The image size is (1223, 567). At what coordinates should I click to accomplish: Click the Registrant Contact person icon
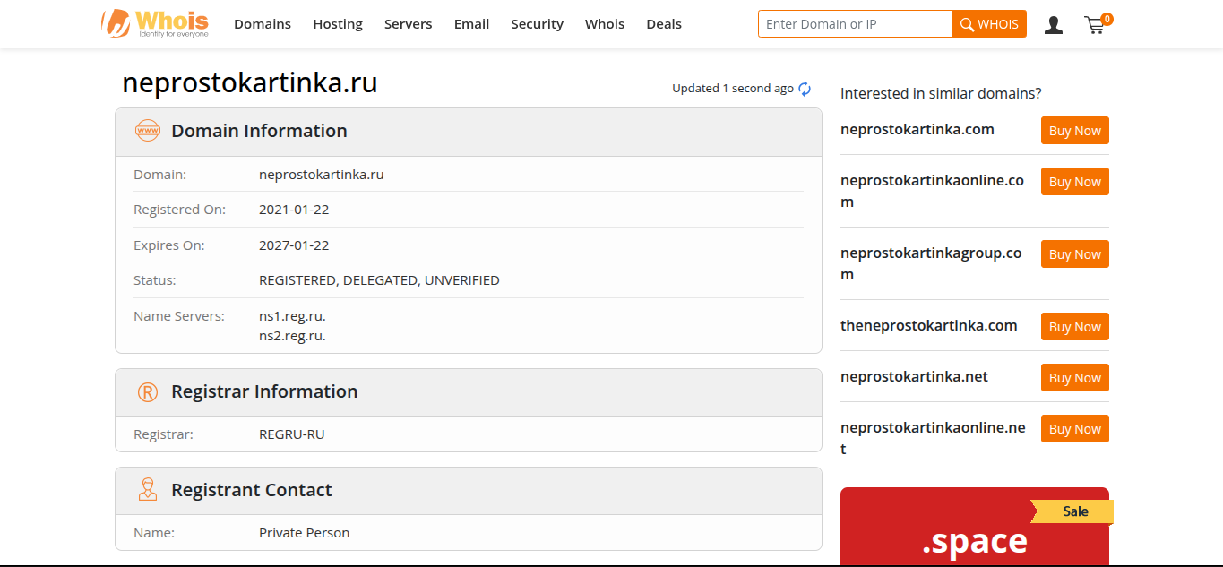click(147, 490)
